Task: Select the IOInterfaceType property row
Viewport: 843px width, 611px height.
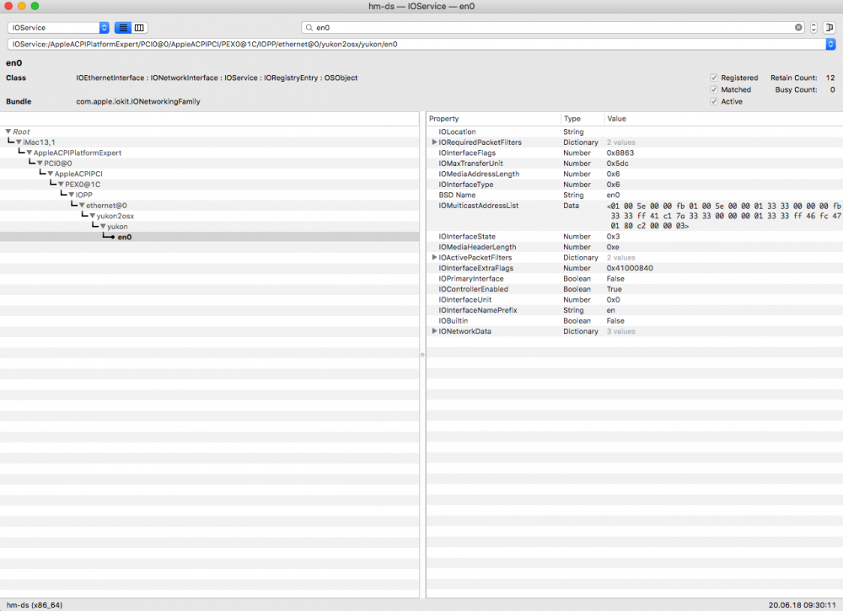Action: [635, 185]
